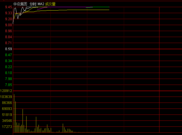This screenshot has width=182, height=135.
Task: Click price level 8.22
Action: click(9, 67)
